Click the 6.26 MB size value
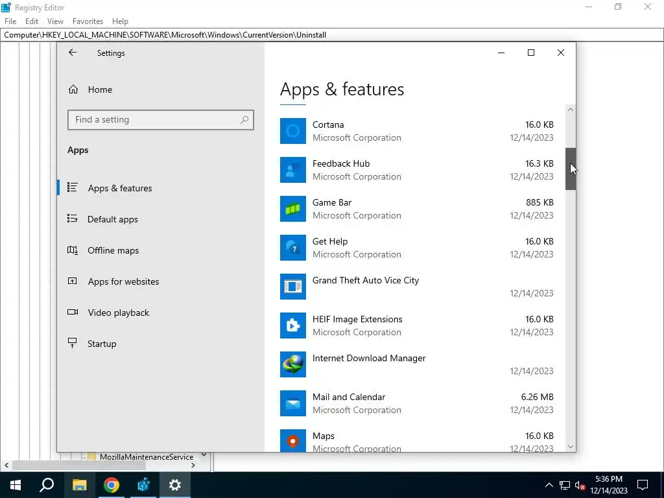The image size is (664, 498). coord(538,397)
